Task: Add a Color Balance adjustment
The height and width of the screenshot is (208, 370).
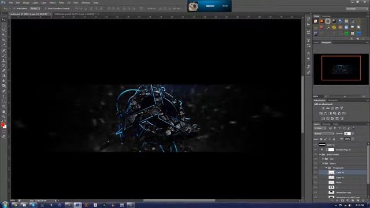Action: 325,113
